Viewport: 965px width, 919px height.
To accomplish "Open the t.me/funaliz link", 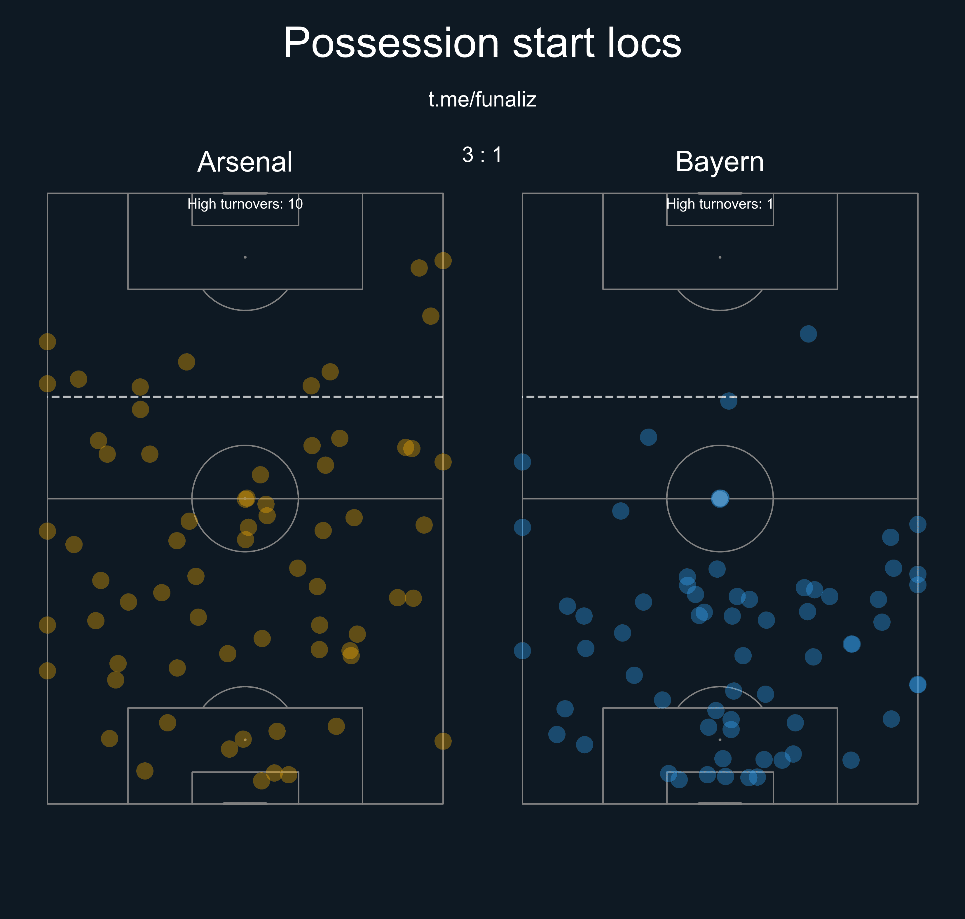I will coord(482,99).
